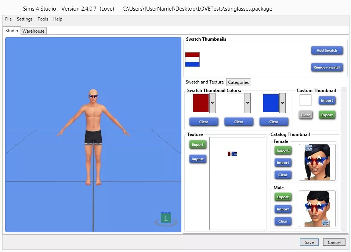Viewport: 351px width, 252px height.
Task: Click the scroll up arrow in swatch panel
Action: (344, 90)
